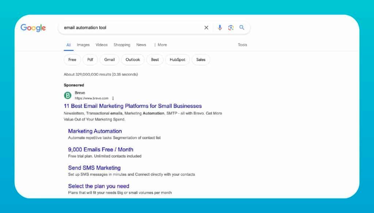Open the Send SMS Marketing sitelink
The width and height of the screenshot is (374, 213).
pyautogui.click(x=95, y=168)
